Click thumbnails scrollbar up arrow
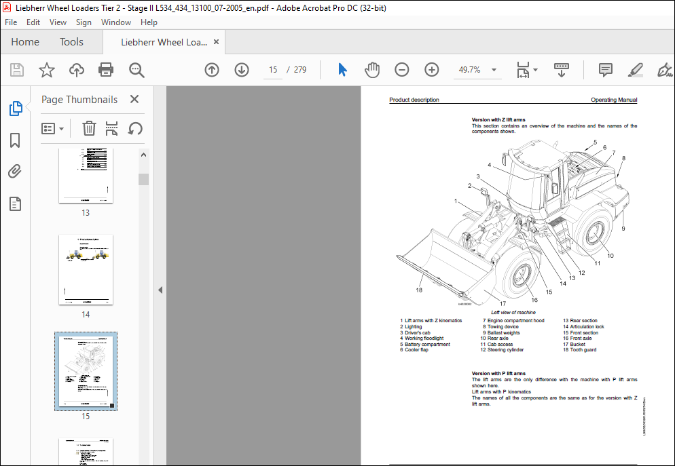 [x=144, y=155]
